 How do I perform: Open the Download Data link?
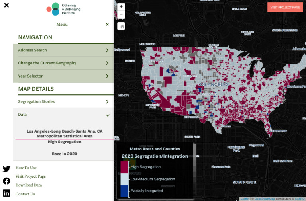[29, 185]
